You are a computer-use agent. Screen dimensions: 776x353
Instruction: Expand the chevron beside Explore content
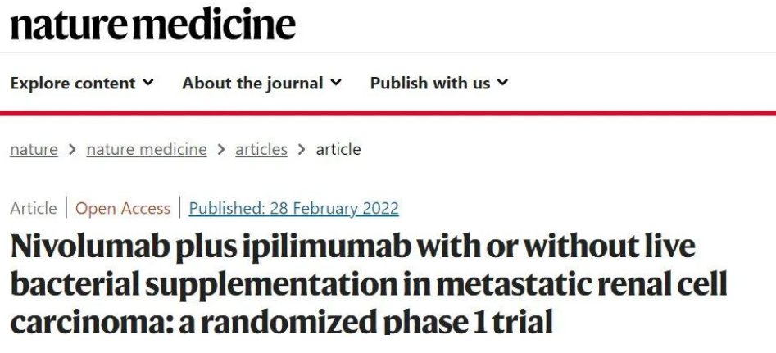pos(148,82)
